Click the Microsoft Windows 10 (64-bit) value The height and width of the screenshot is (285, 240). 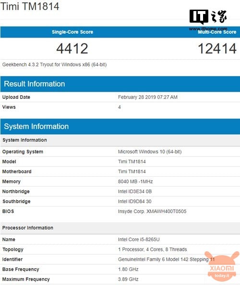(150, 152)
